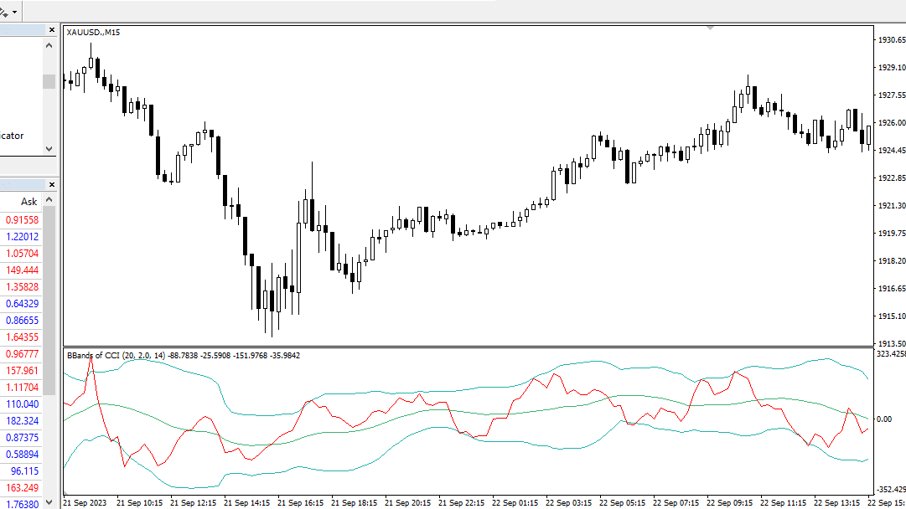Click the Navigator panel scrollbar thumb
Image resolution: width=906 pixels, height=509 pixels.
pos(49,81)
